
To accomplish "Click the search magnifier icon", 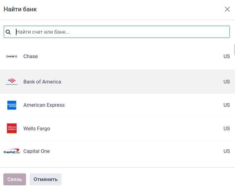I will point(8,32).
